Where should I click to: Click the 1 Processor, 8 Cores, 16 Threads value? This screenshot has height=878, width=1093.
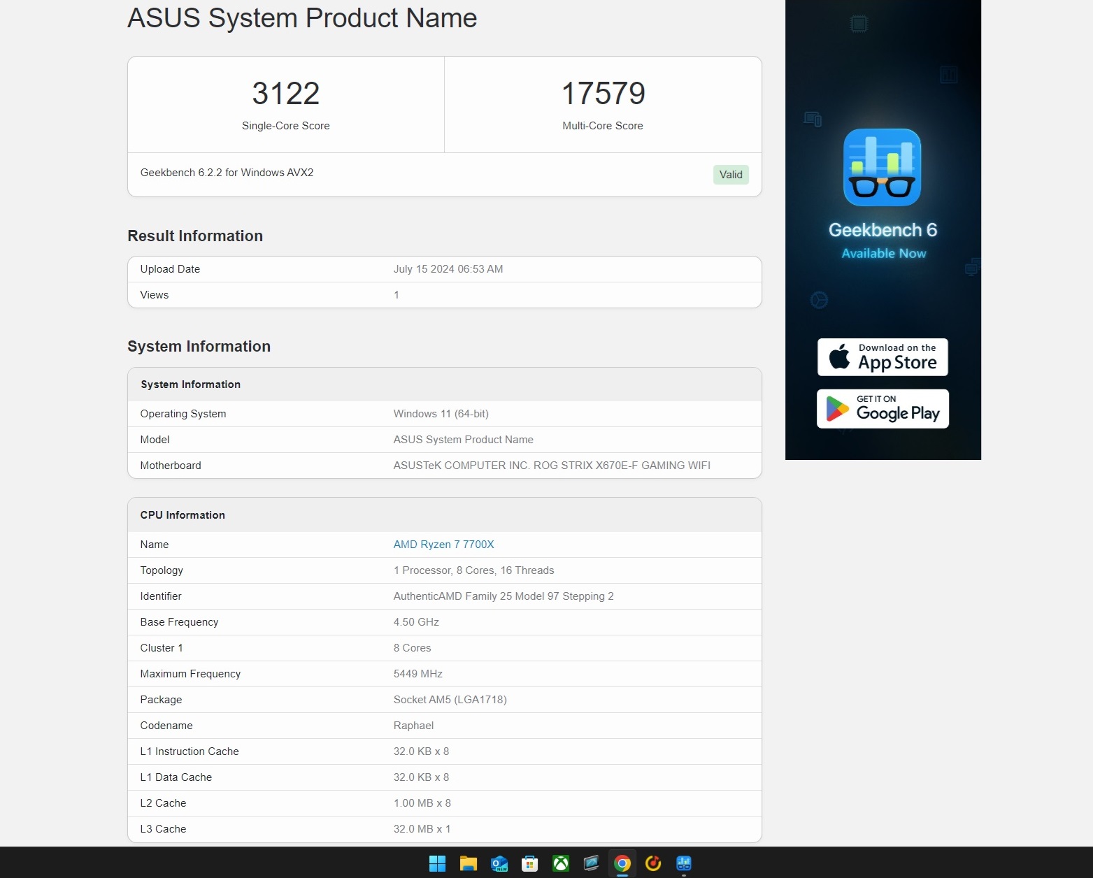pos(473,570)
